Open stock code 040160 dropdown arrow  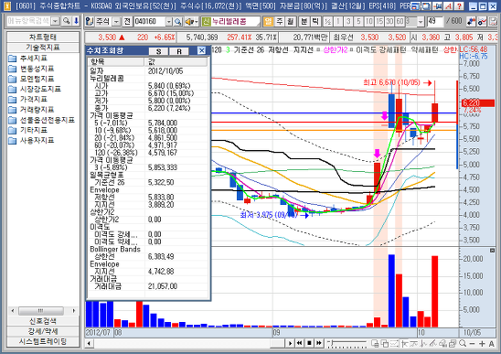click(169, 21)
